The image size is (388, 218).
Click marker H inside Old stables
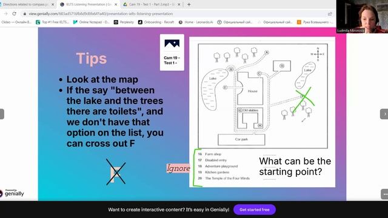pos(259,125)
